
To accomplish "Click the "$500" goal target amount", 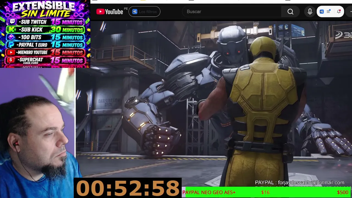I will 343,193.
